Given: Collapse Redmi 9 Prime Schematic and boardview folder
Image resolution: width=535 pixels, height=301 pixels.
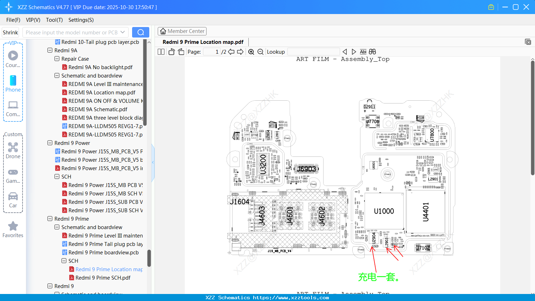Looking at the screenshot, I should [x=57, y=227].
